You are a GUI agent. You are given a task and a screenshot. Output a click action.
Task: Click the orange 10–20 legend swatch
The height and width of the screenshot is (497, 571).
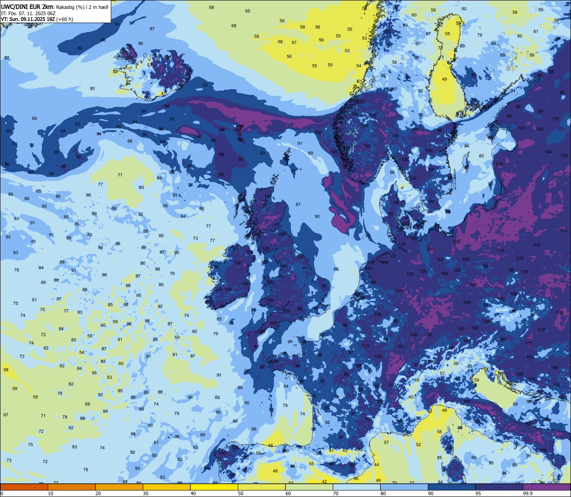tap(71, 487)
